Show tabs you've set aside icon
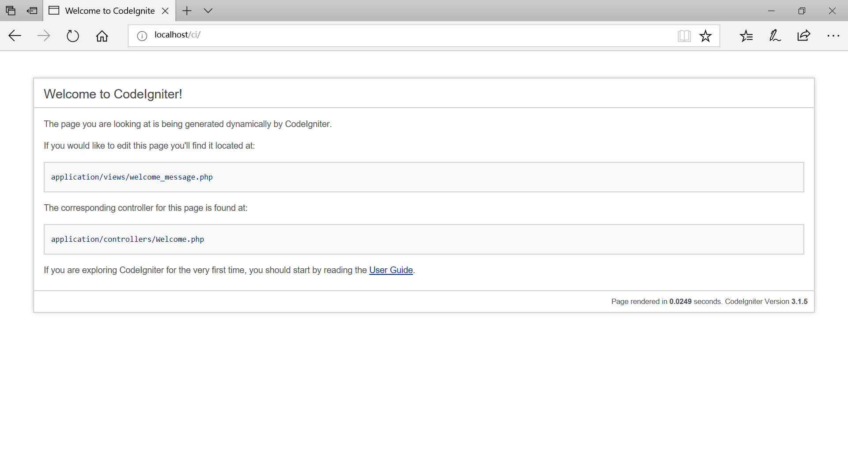 [11, 11]
